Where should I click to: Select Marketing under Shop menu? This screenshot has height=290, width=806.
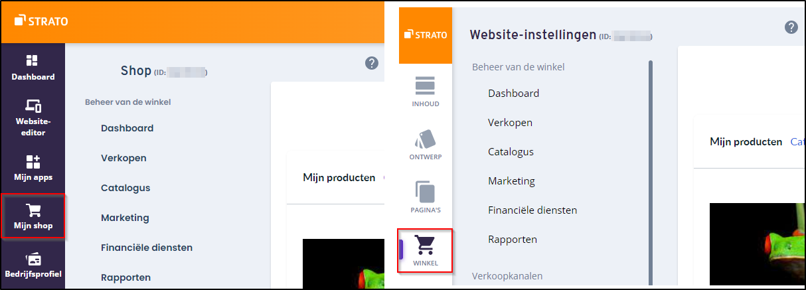click(125, 218)
